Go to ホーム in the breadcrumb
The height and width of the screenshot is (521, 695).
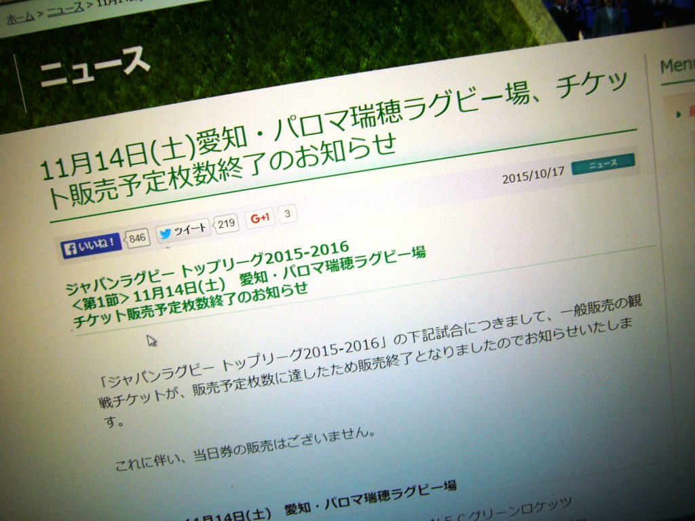point(20,18)
